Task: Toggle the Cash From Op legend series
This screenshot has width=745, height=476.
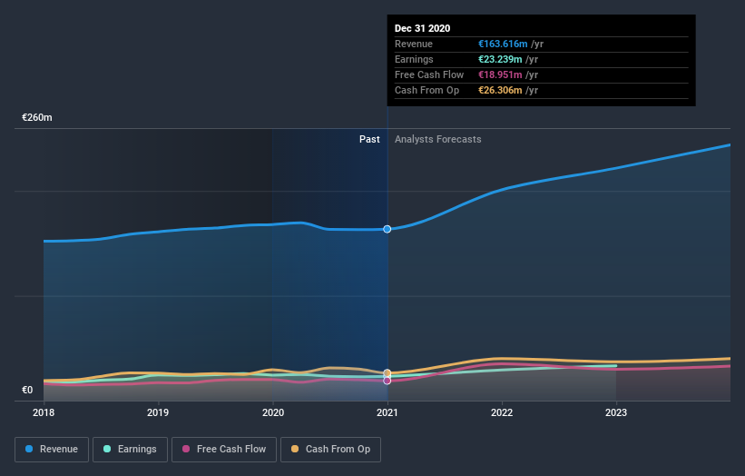Action: (330, 450)
